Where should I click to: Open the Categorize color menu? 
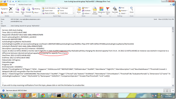101,11
